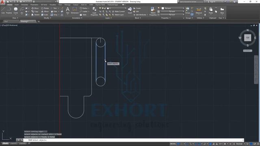This screenshot has height=146, width=260.
Task: Open the Annotate ribbon tab
Action: 24,5
